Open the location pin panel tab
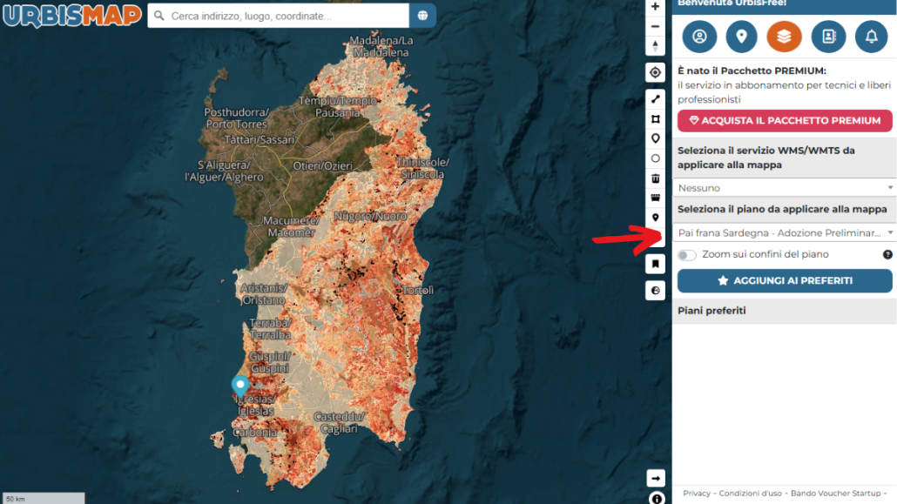 (741, 37)
